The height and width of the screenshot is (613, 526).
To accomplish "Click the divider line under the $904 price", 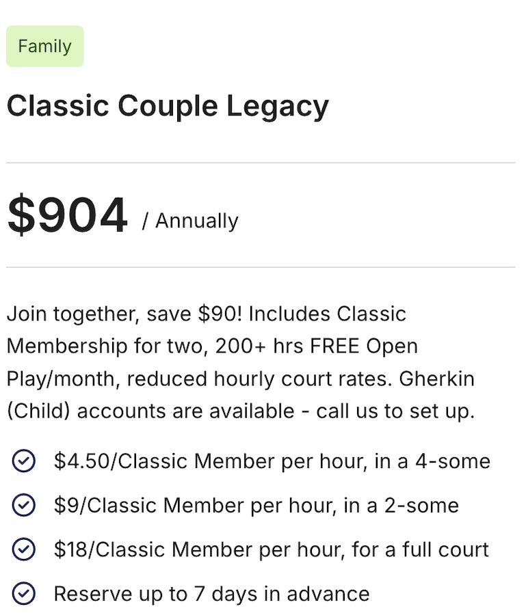I will coord(260,267).
